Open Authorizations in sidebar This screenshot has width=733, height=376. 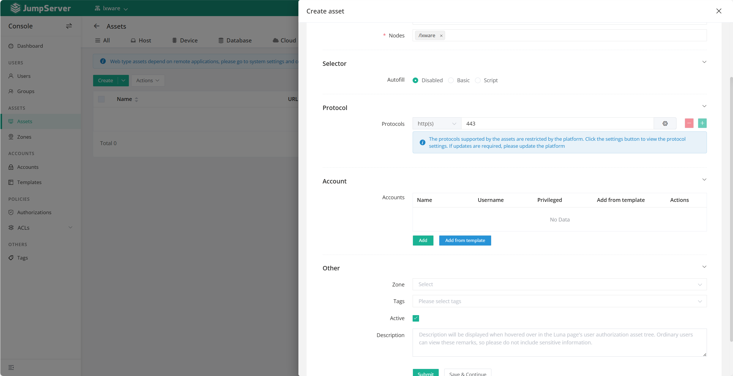pos(34,212)
